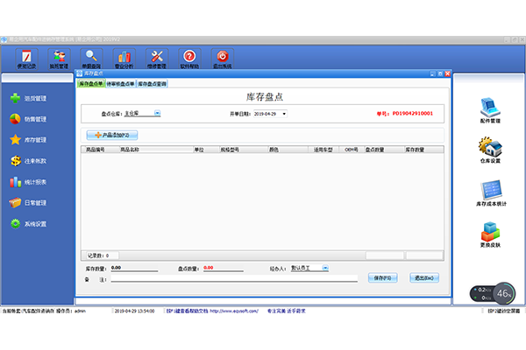
Task: Open the 软件帮助 question mark icon
Action: point(189,59)
